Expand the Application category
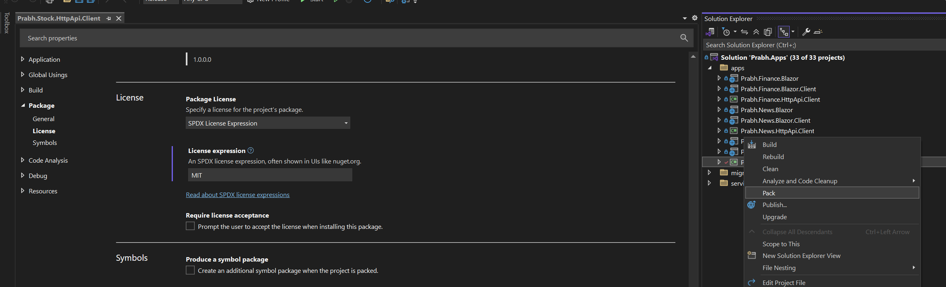Image resolution: width=946 pixels, height=287 pixels. pos(23,59)
